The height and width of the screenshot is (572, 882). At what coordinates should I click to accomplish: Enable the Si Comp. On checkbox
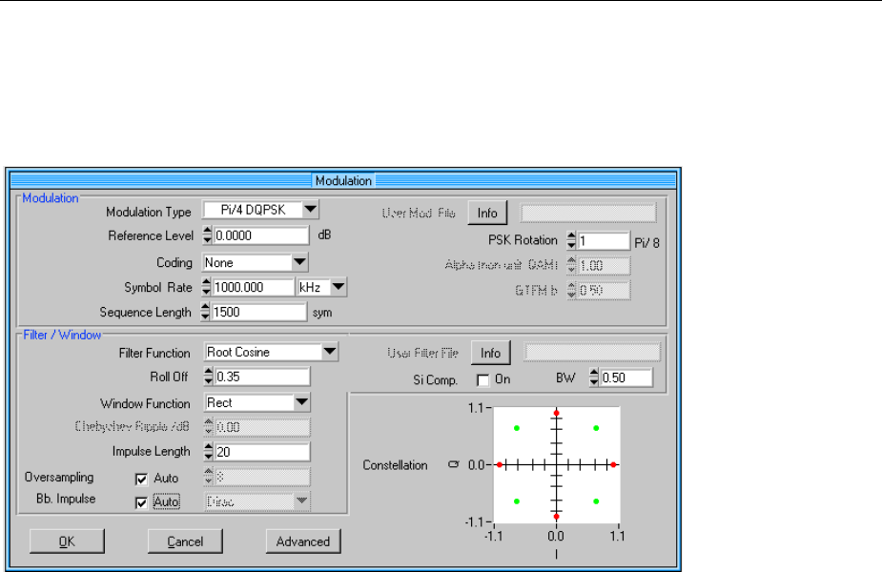pos(482,380)
